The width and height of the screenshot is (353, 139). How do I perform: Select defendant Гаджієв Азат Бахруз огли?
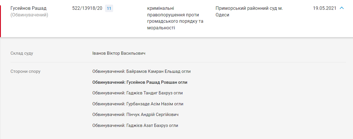click(x=135, y=125)
